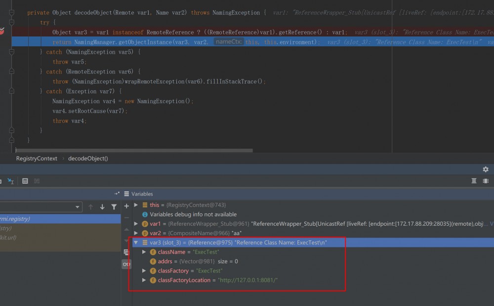494x306 pixels.
Task: Click the filter frames funnel icon
Action: (114, 207)
